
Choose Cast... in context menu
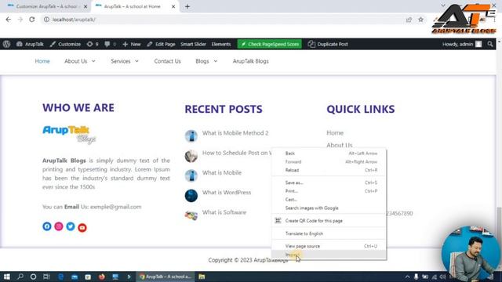329,200
